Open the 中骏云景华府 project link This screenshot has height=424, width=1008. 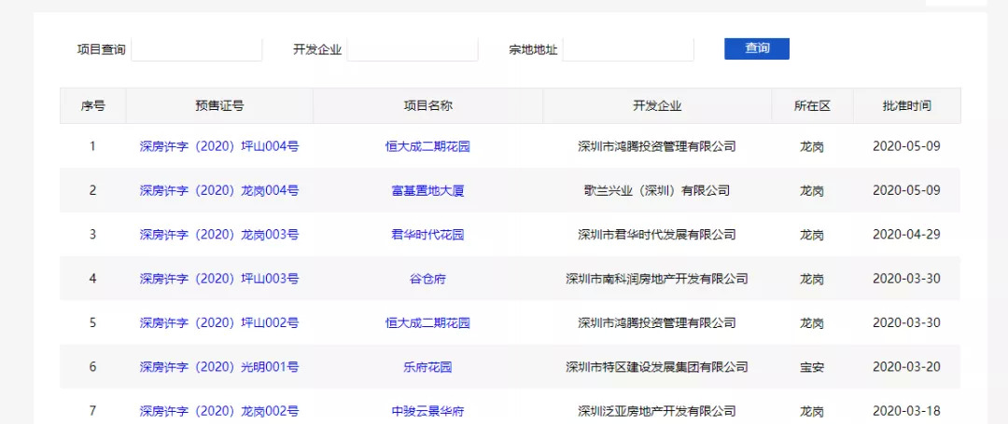click(x=427, y=411)
